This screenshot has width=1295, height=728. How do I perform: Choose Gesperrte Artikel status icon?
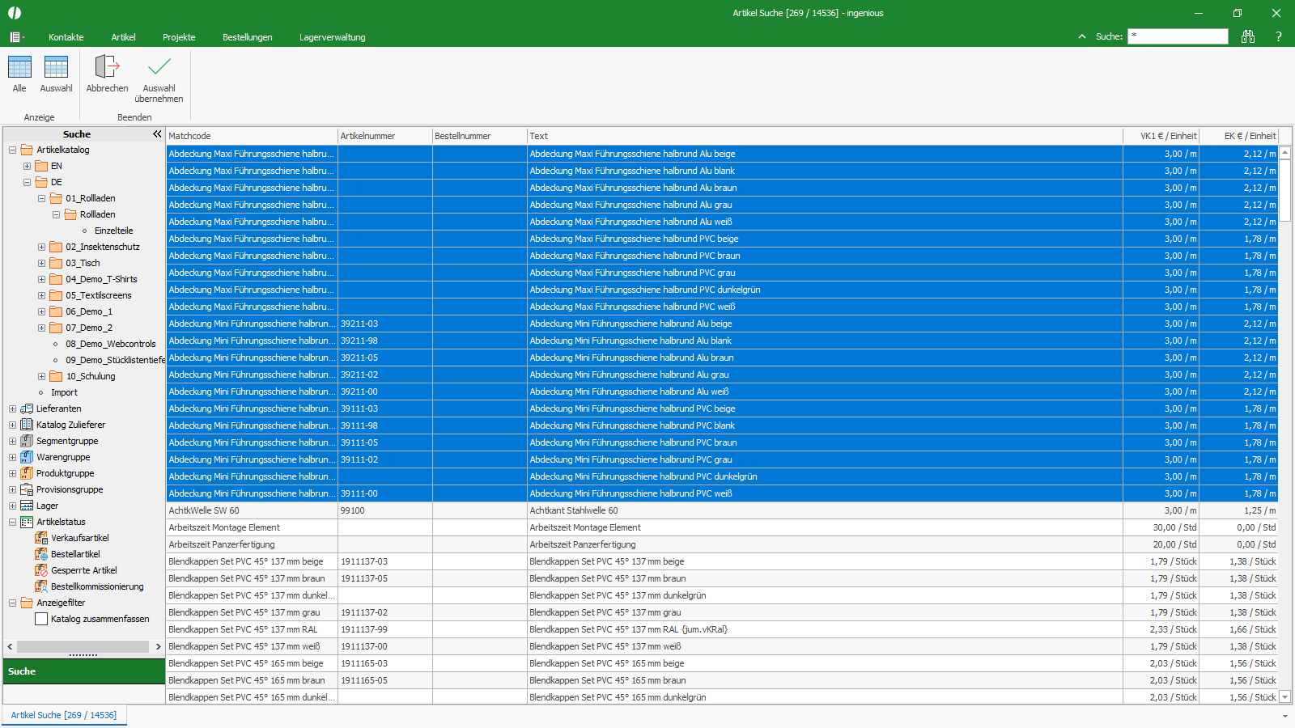click(x=41, y=570)
